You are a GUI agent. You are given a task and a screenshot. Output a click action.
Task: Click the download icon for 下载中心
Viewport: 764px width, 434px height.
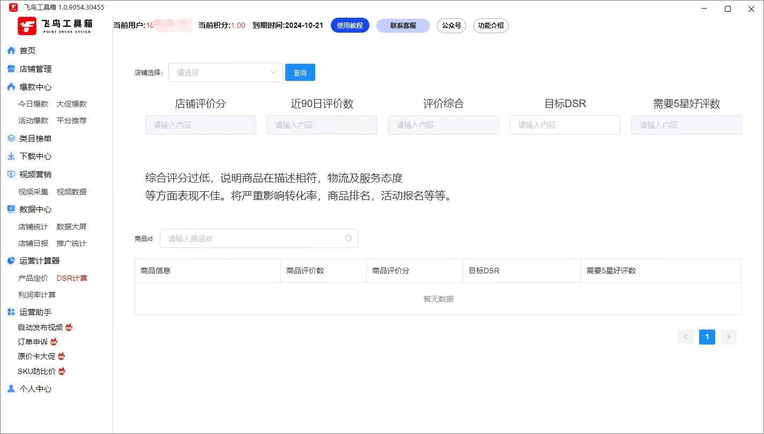click(11, 156)
